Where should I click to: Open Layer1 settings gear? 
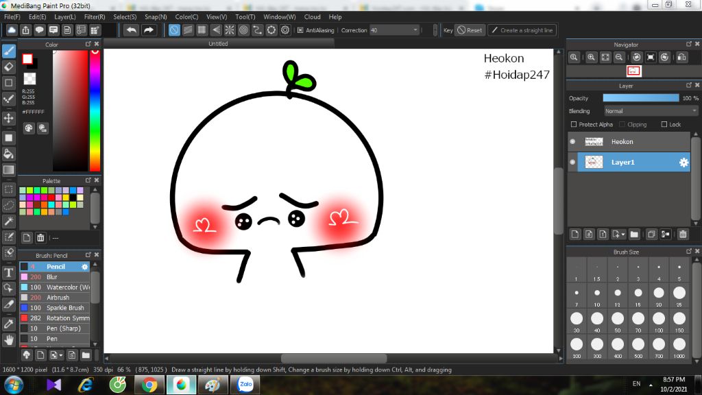point(683,163)
